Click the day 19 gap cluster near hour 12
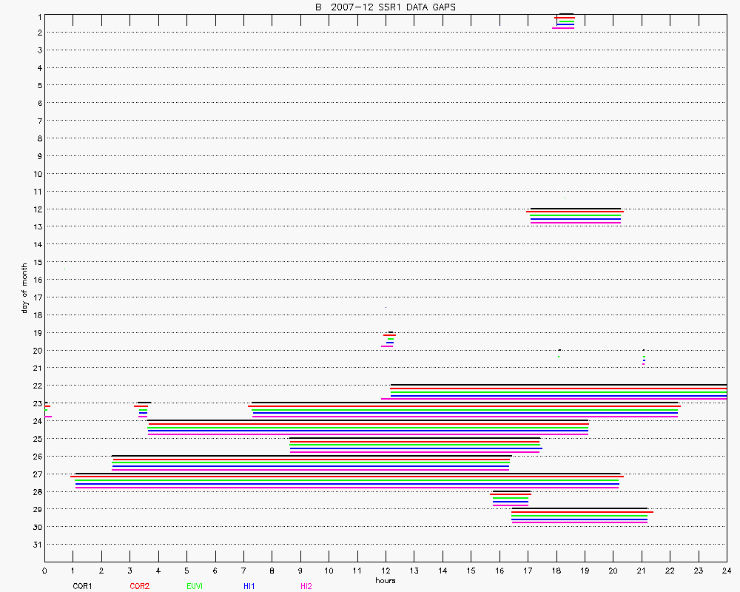This screenshot has height=592, width=740. click(x=388, y=339)
